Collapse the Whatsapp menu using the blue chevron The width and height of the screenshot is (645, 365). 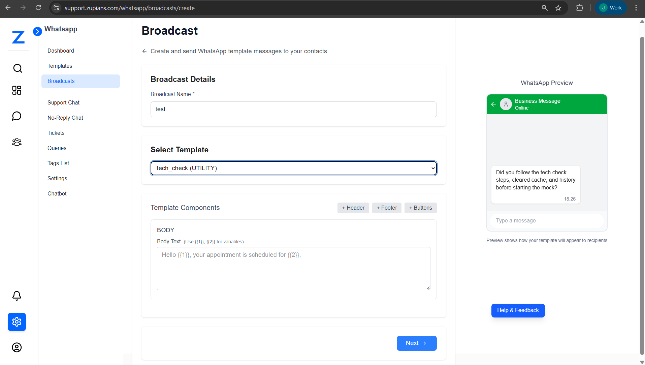(x=37, y=31)
